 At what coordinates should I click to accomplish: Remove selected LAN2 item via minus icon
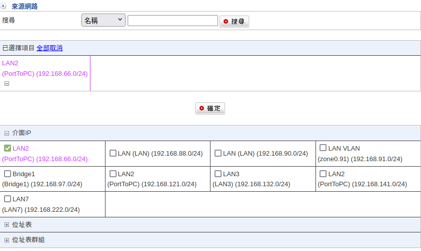pos(7,84)
